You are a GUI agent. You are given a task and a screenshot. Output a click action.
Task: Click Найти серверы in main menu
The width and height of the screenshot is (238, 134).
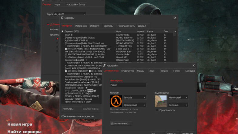pos(25,132)
